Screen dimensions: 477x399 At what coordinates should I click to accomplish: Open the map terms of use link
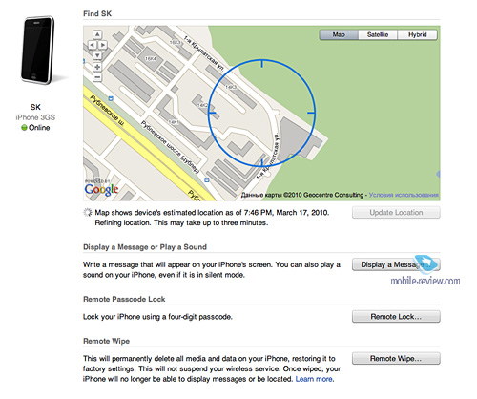404,195
